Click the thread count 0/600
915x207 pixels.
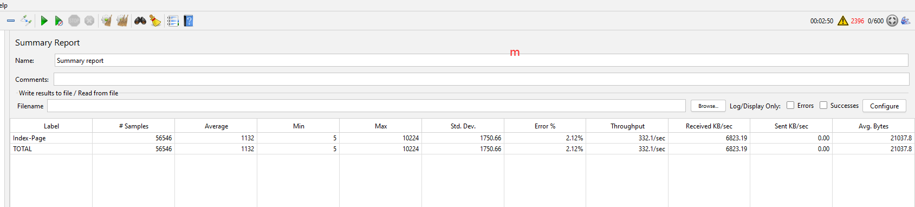875,21
